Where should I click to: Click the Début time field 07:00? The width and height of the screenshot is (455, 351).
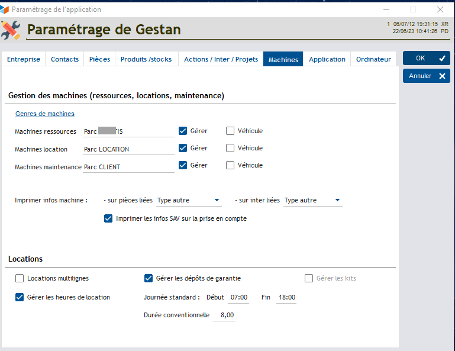[x=238, y=297]
